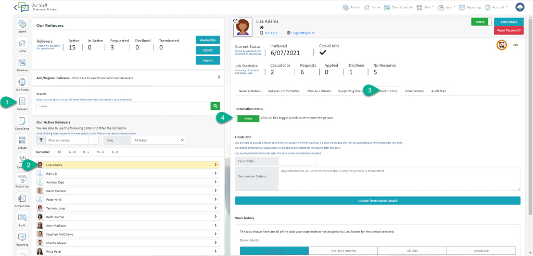533x256 pixels.
Task: Switch to the Commentary tab
Action: (414, 91)
